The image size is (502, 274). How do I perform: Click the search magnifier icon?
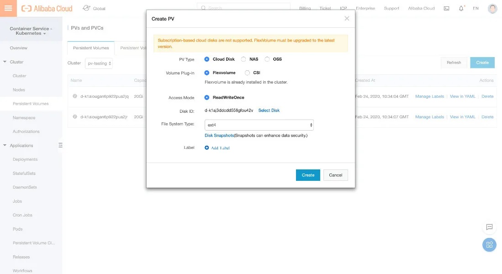click(203, 8)
